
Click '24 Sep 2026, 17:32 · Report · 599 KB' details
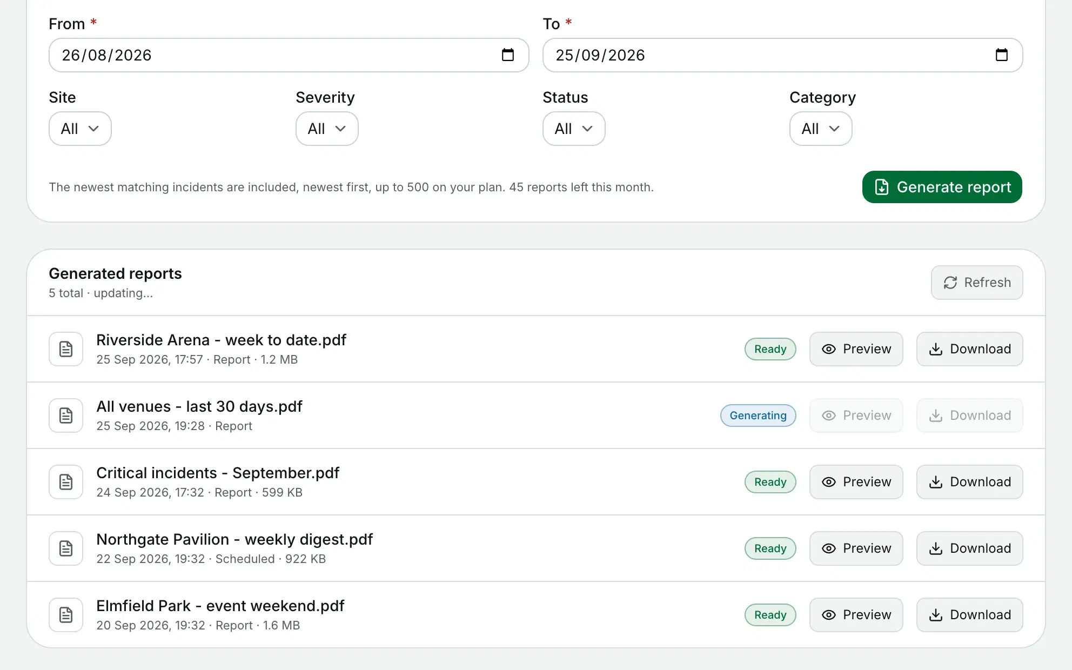pyautogui.click(x=199, y=492)
